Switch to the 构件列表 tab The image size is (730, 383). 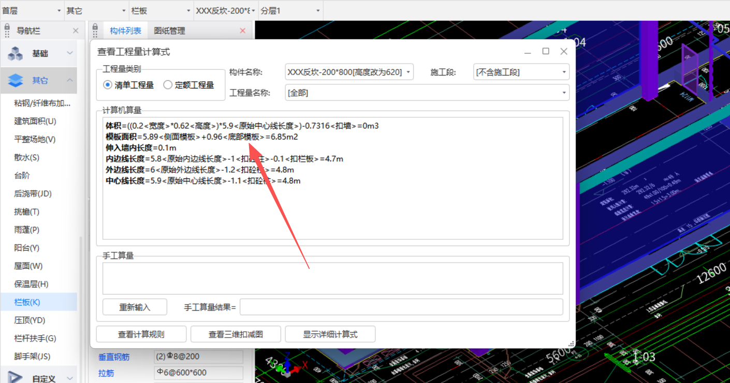(125, 30)
